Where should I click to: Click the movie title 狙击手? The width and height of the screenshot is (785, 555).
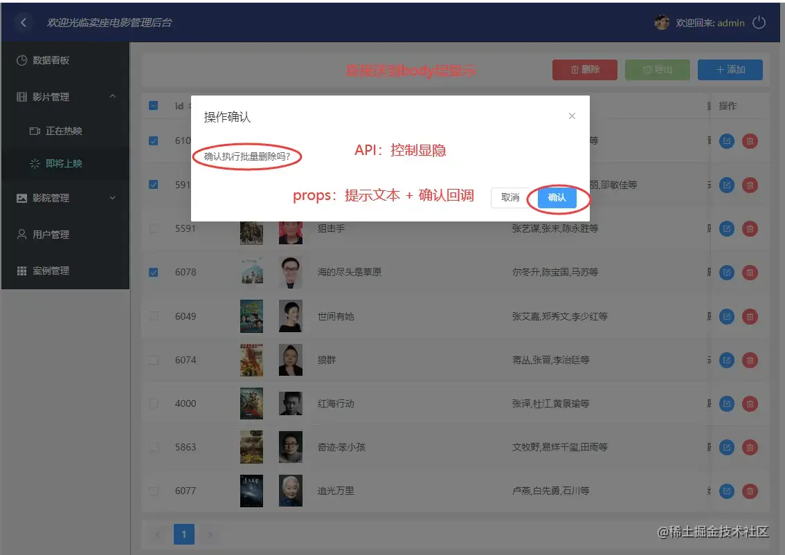pos(331,228)
